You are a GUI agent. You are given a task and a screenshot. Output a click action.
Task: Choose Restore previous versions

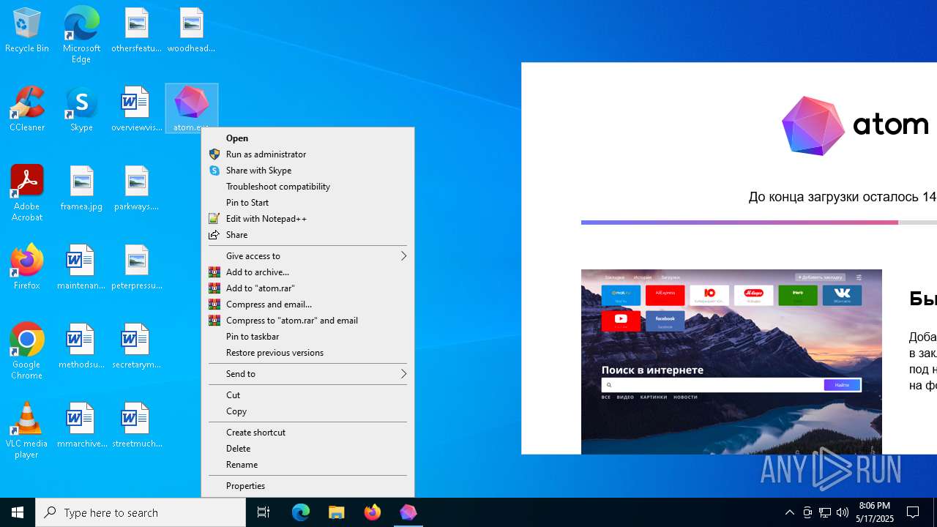[x=307, y=353]
